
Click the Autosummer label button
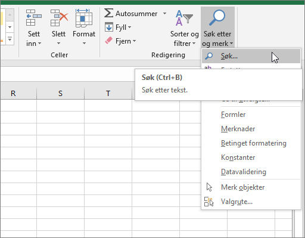[x=136, y=14]
